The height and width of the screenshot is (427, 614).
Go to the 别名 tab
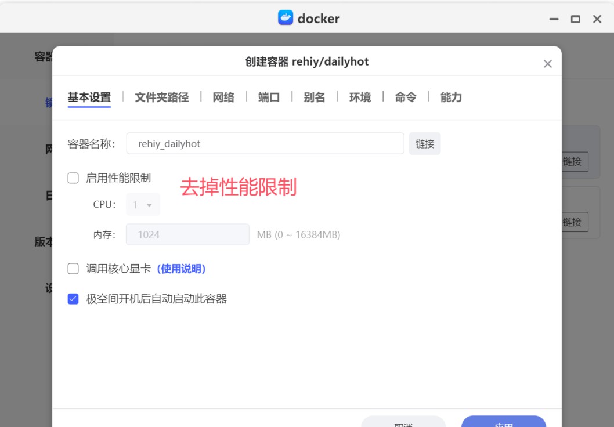[315, 97]
